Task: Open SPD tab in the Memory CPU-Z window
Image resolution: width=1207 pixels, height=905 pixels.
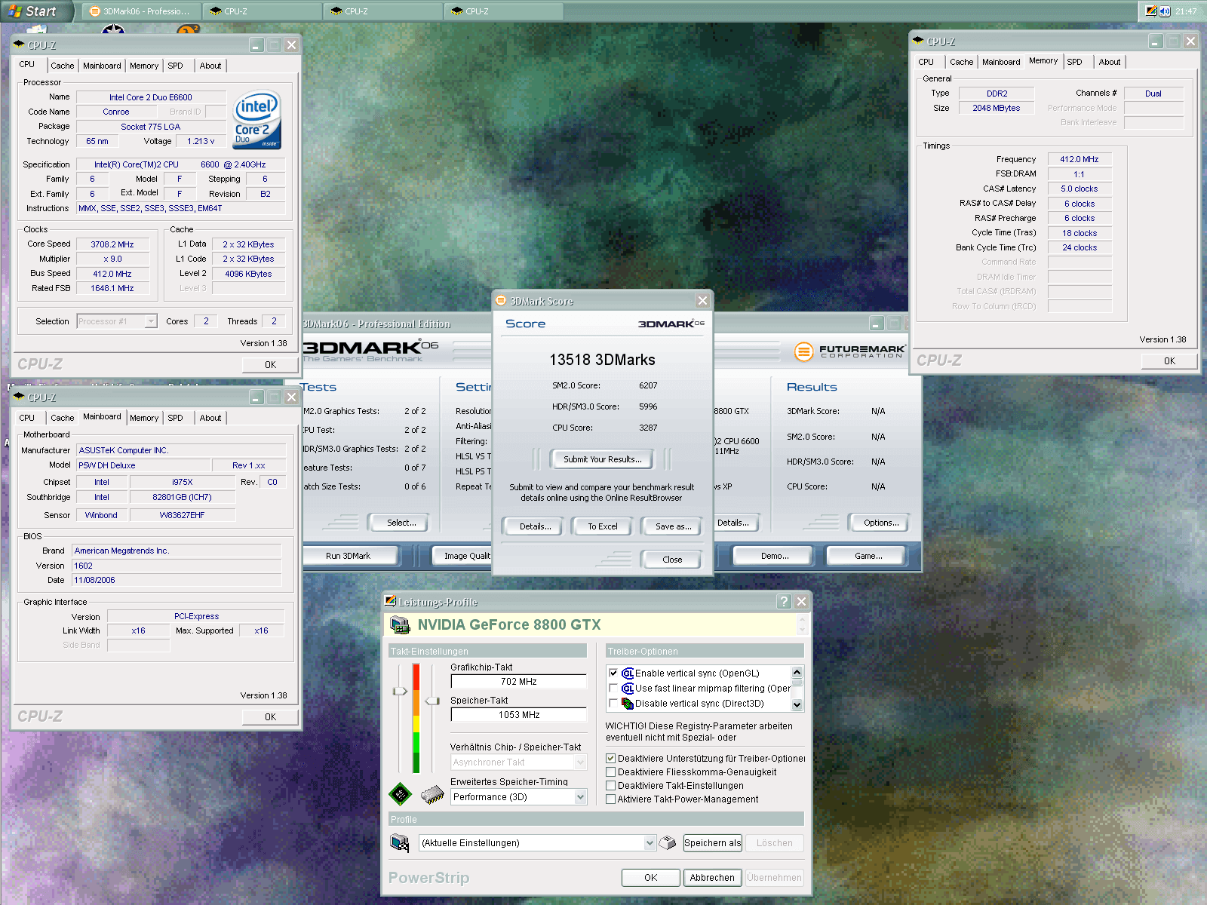Action: [1075, 62]
